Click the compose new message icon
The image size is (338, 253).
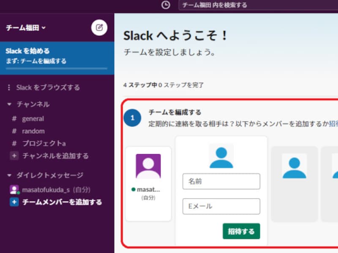pyautogui.click(x=99, y=27)
